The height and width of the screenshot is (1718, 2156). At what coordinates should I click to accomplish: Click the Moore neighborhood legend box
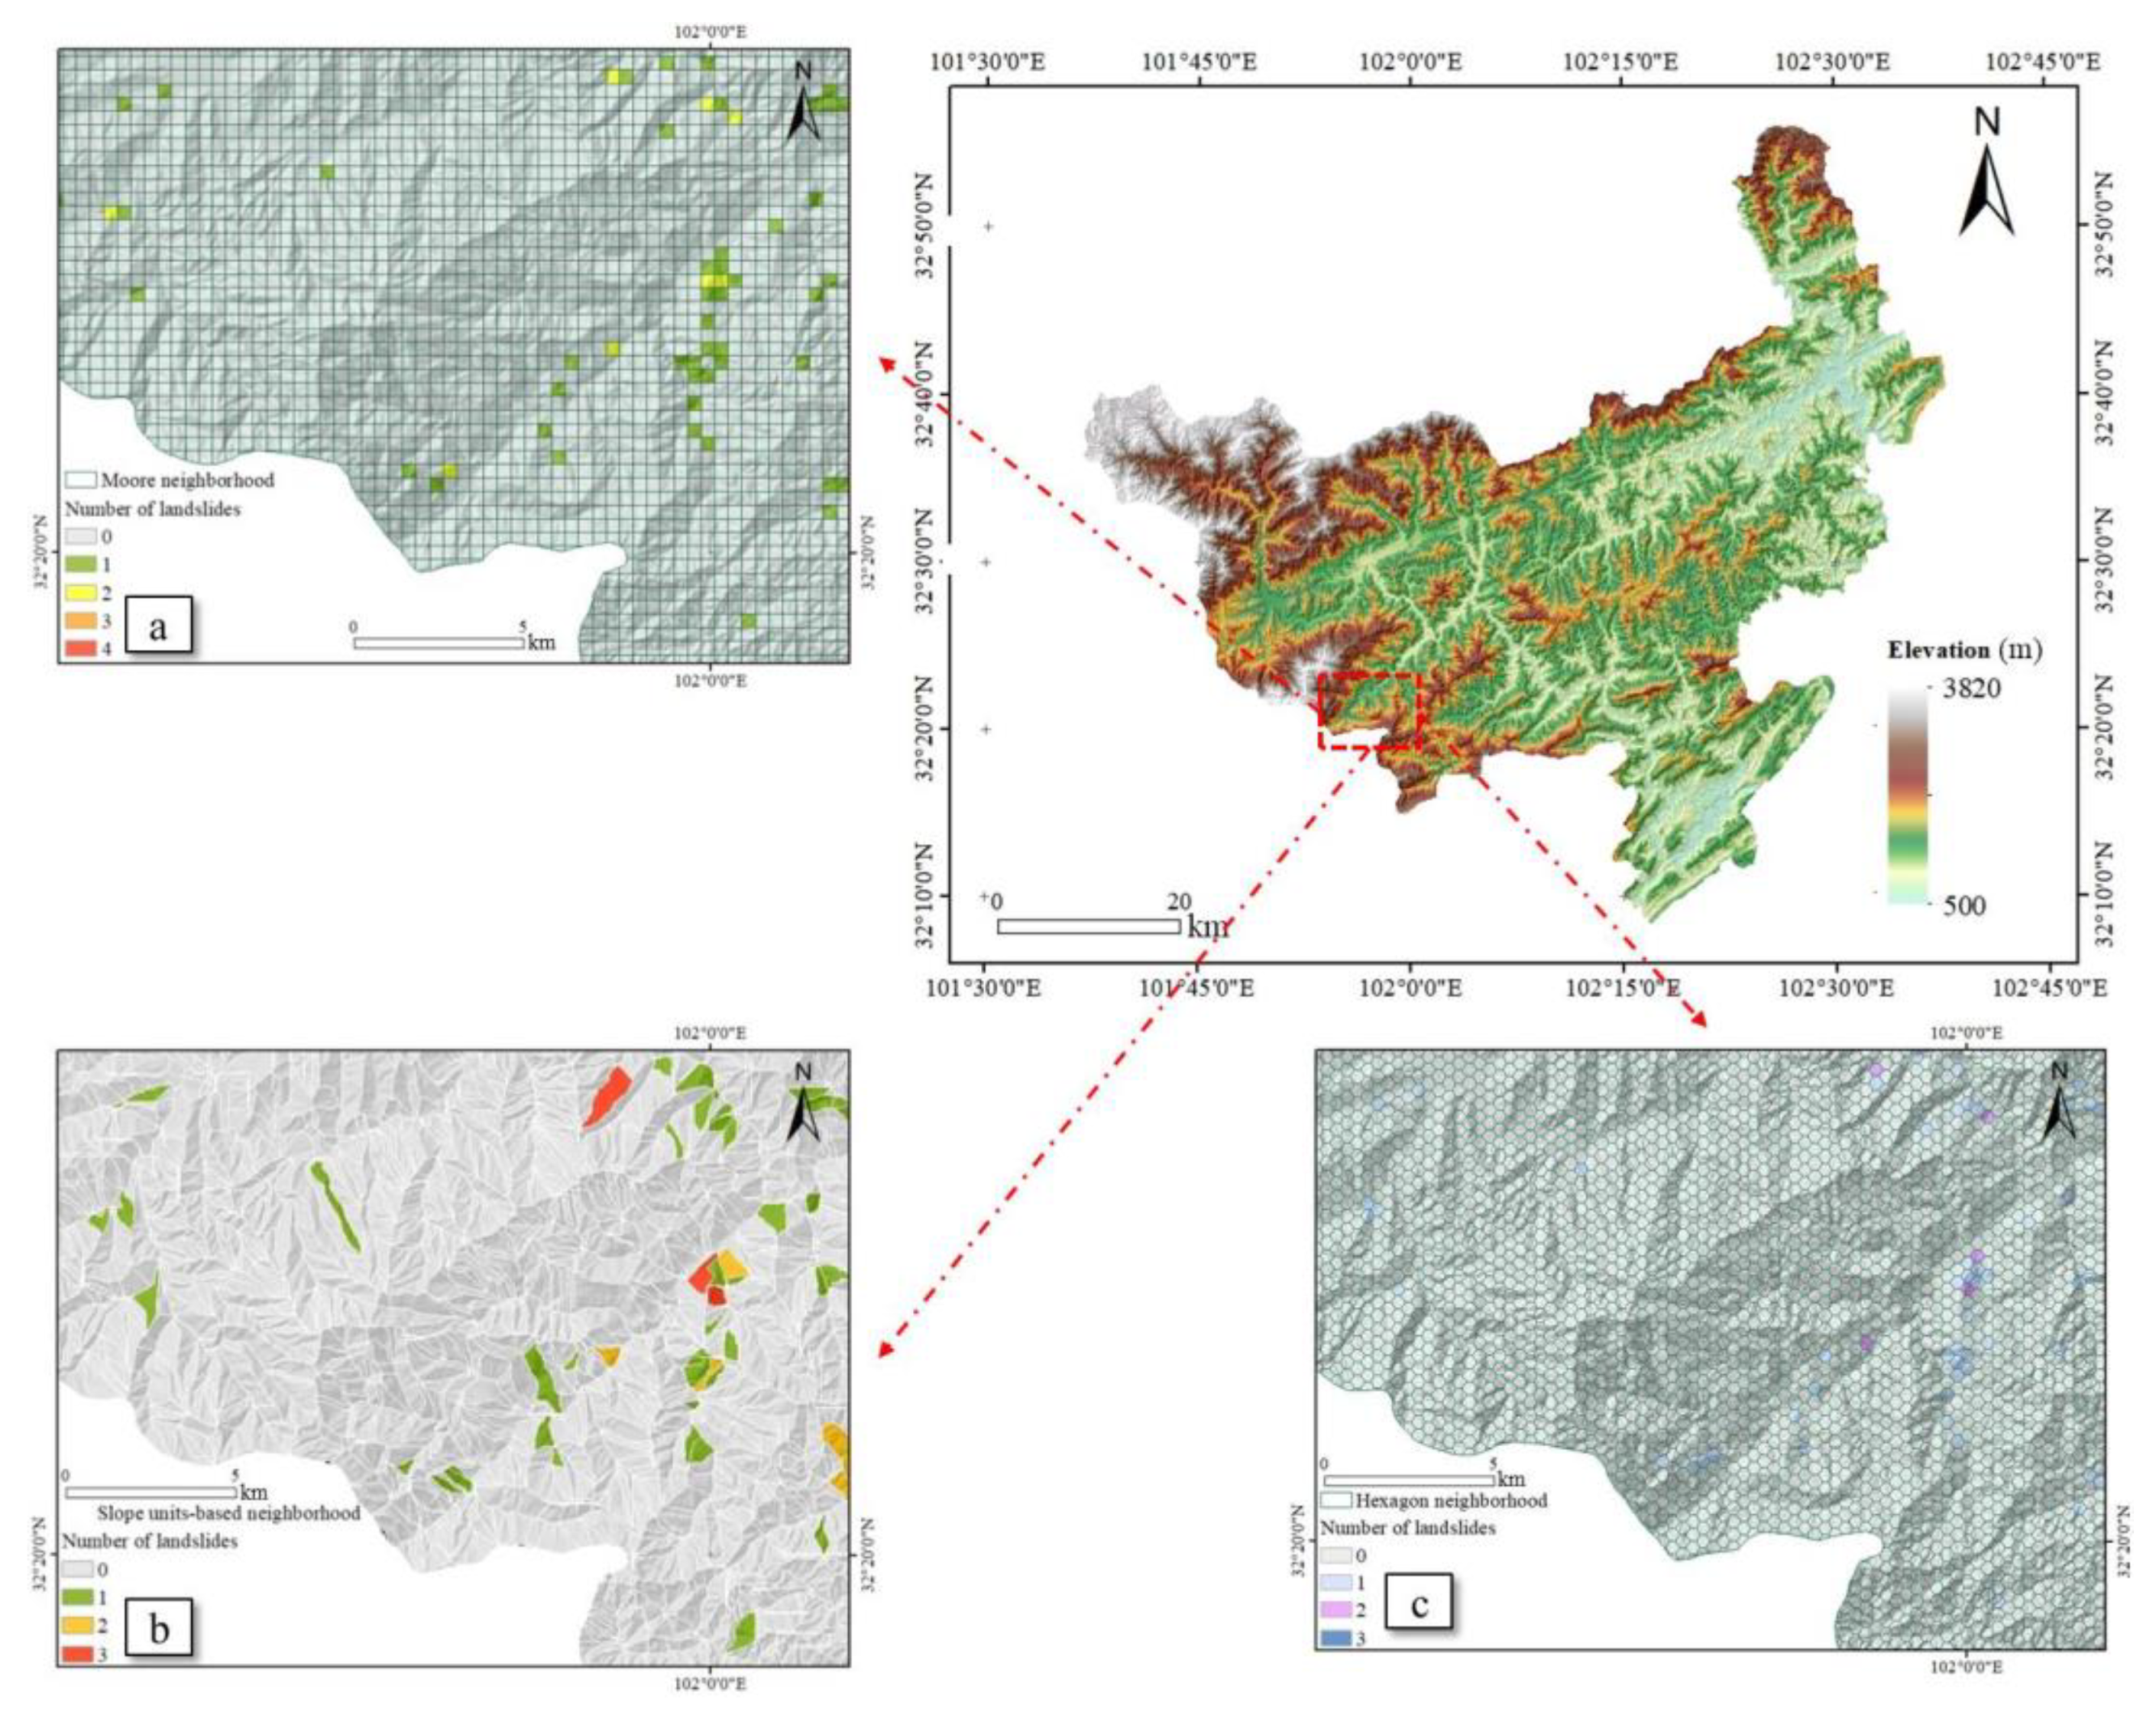(81, 480)
